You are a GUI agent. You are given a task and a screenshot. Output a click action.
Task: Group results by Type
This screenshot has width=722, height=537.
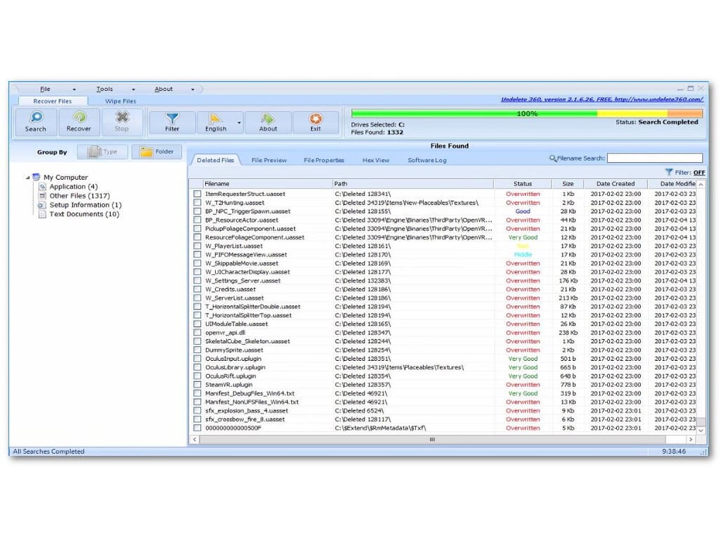(x=102, y=152)
